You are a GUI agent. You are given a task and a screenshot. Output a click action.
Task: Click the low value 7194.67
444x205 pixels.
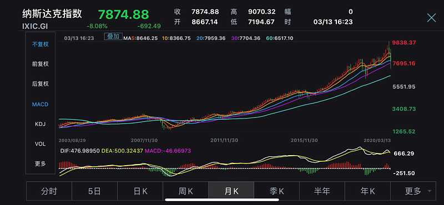click(261, 22)
